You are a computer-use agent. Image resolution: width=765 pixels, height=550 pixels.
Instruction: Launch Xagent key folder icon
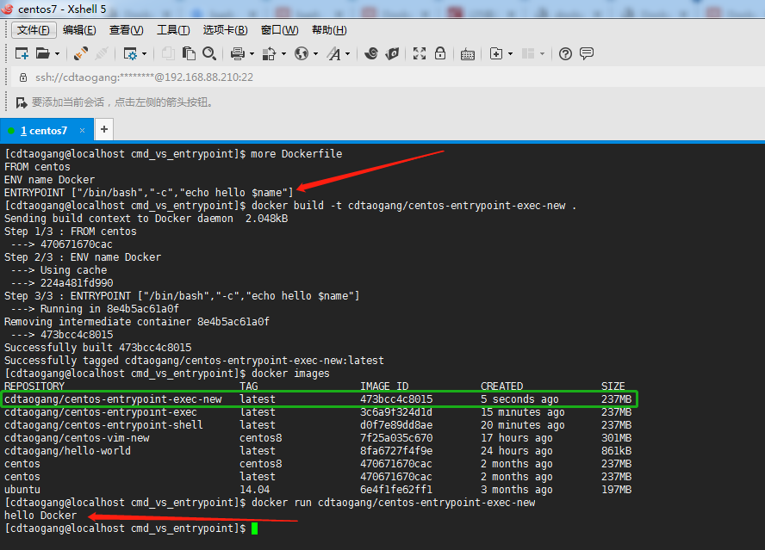pos(392,53)
